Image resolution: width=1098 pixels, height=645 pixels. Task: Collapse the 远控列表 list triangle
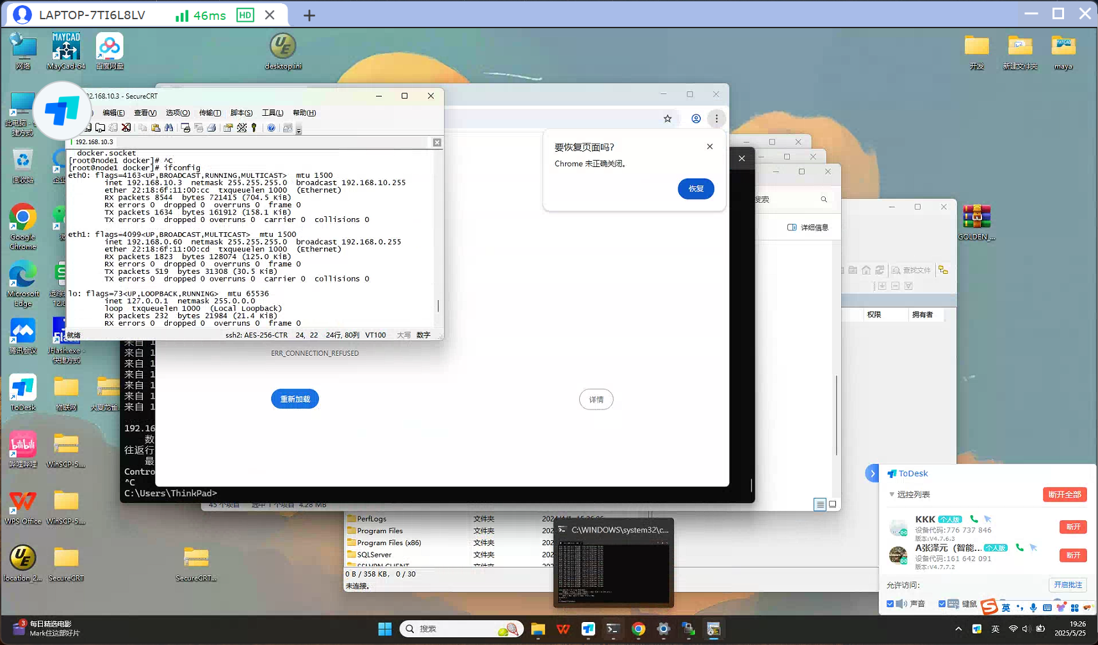coord(891,495)
